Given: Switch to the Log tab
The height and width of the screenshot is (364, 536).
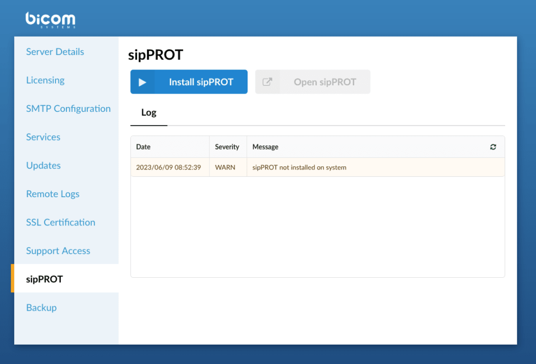Looking at the screenshot, I should (149, 112).
